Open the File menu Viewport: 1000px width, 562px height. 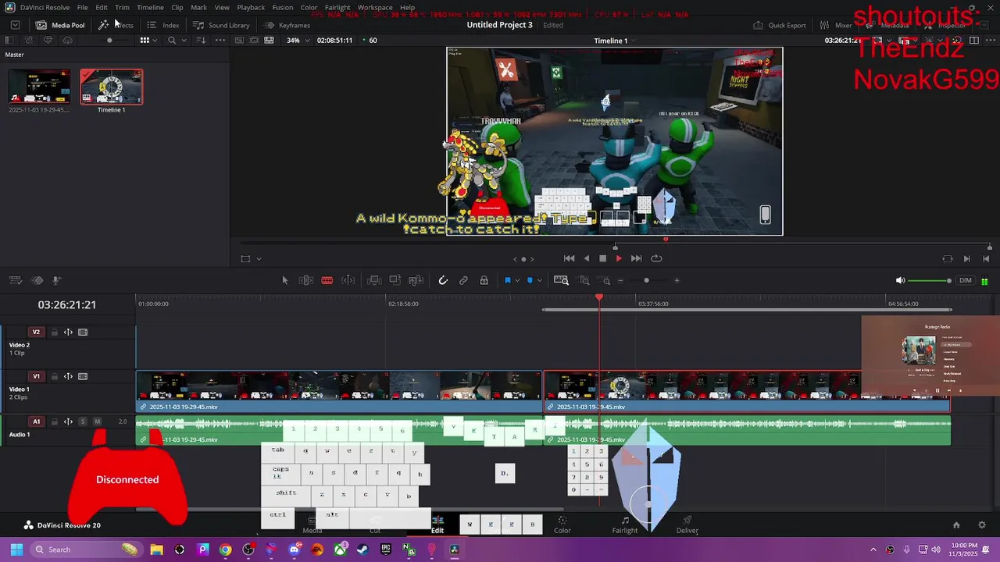(82, 7)
